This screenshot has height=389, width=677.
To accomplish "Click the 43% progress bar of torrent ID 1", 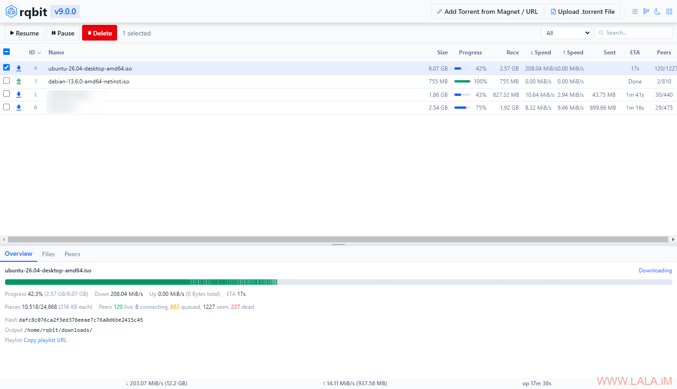I will (x=463, y=95).
